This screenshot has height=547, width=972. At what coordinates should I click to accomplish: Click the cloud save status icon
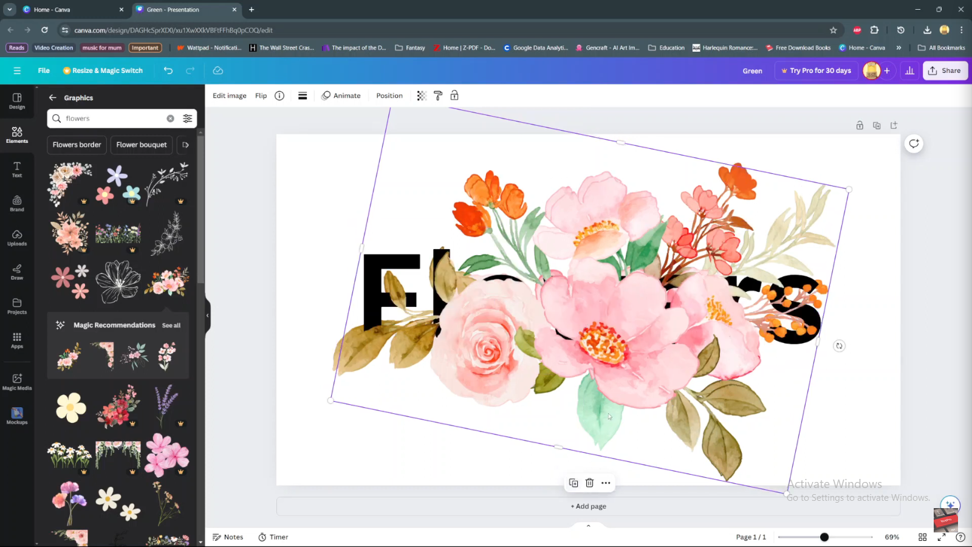pos(217,71)
